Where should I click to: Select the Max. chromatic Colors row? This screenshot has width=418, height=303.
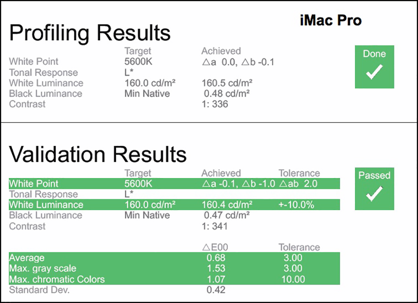pos(174,279)
